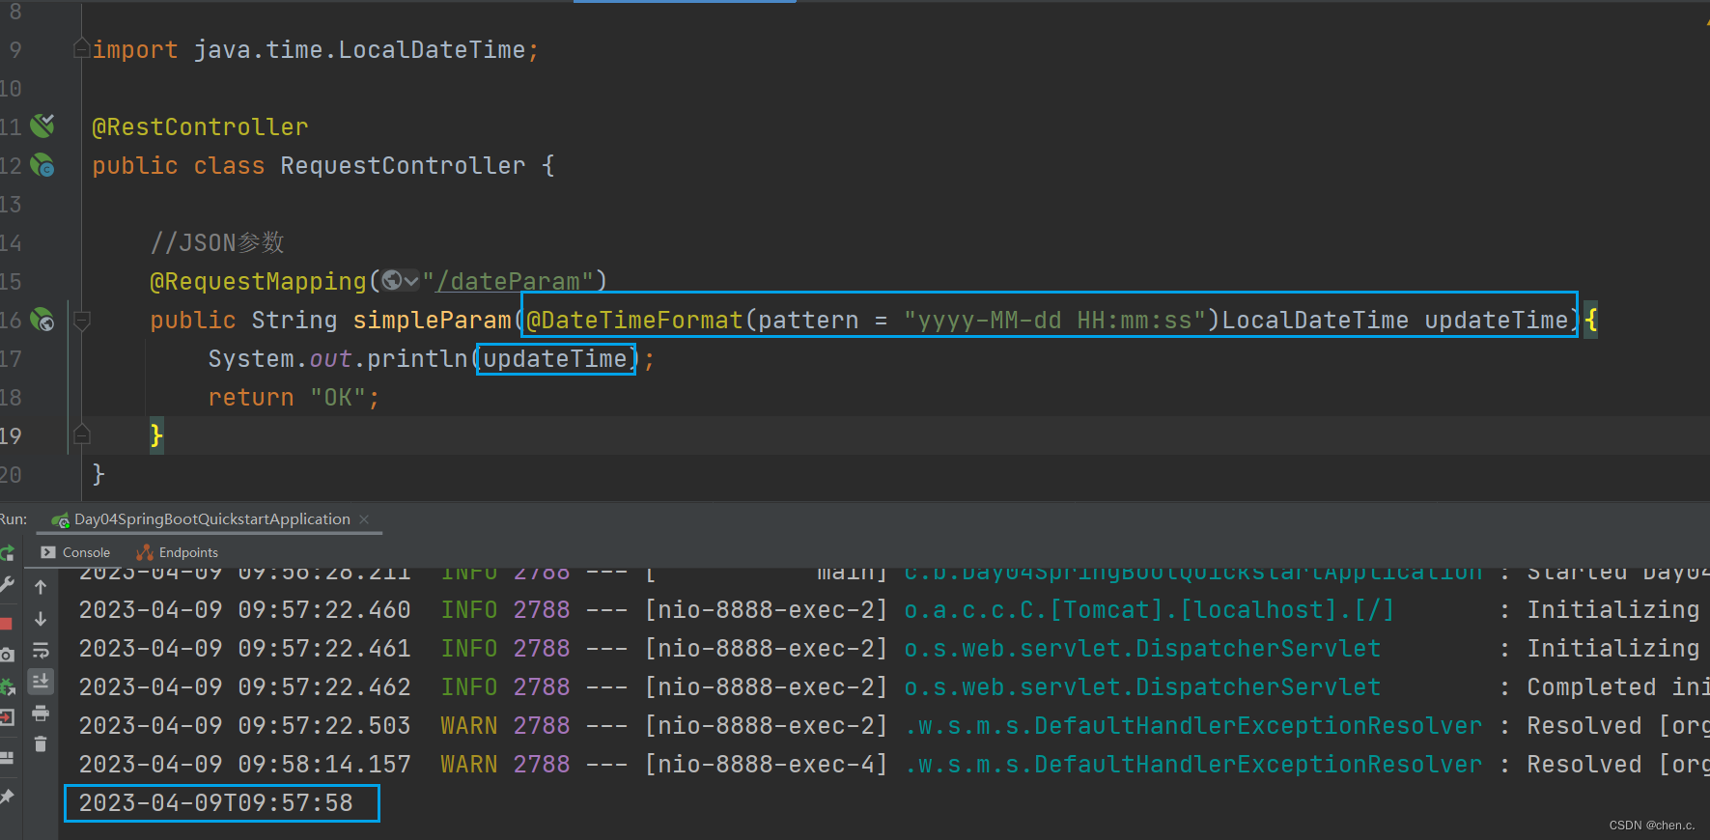
Task: Click fold end marker at method closing brace
Action: (82, 435)
